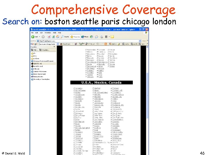
Task: Click the vertical scrollbar thumb of page
Action: (x=147, y=96)
